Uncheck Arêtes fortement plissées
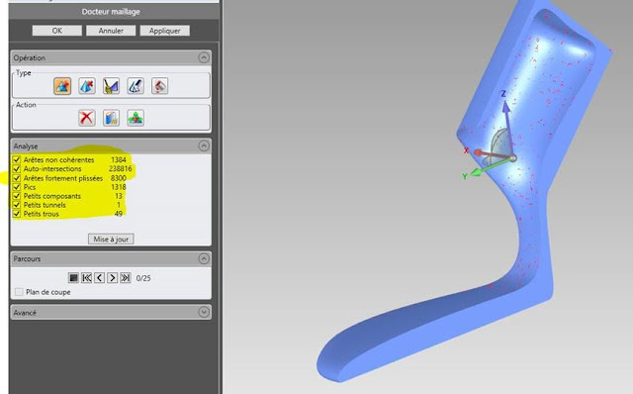 coord(17,178)
